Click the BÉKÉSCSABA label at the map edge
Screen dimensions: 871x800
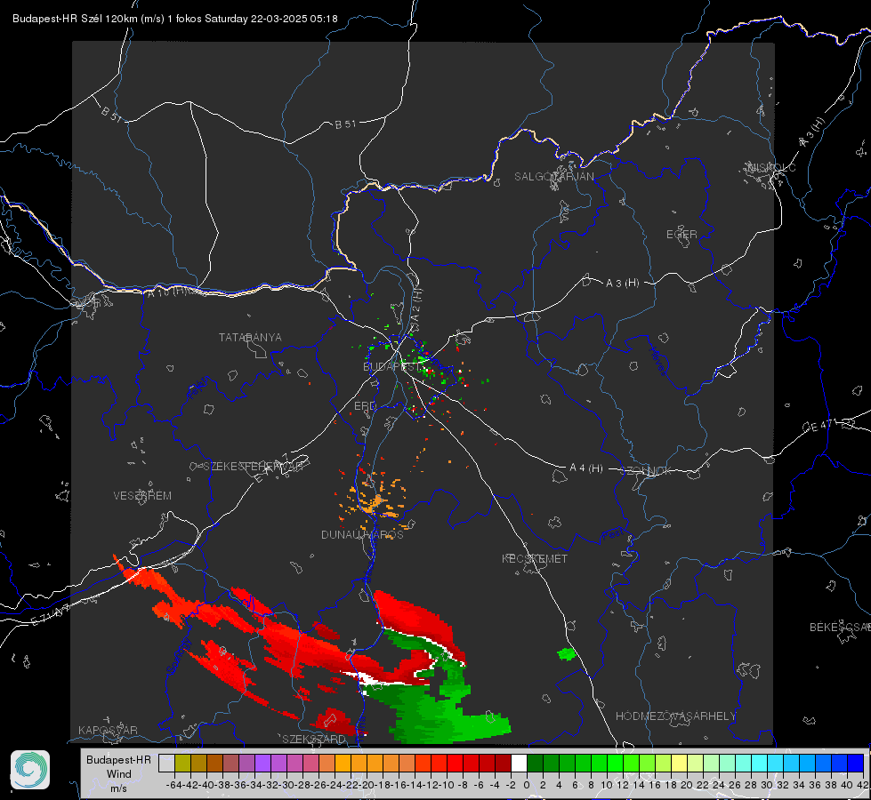(x=840, y=628)
